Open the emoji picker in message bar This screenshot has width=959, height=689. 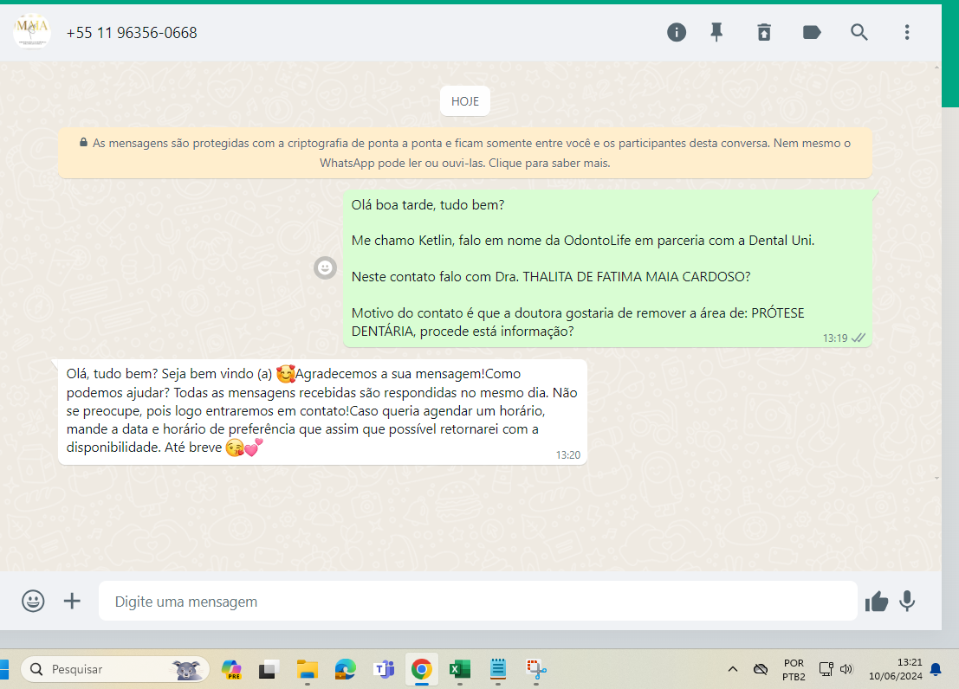tap(33, 601)
